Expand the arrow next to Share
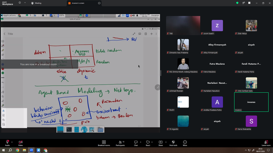273x153 pixels. (x=166, y=142)
